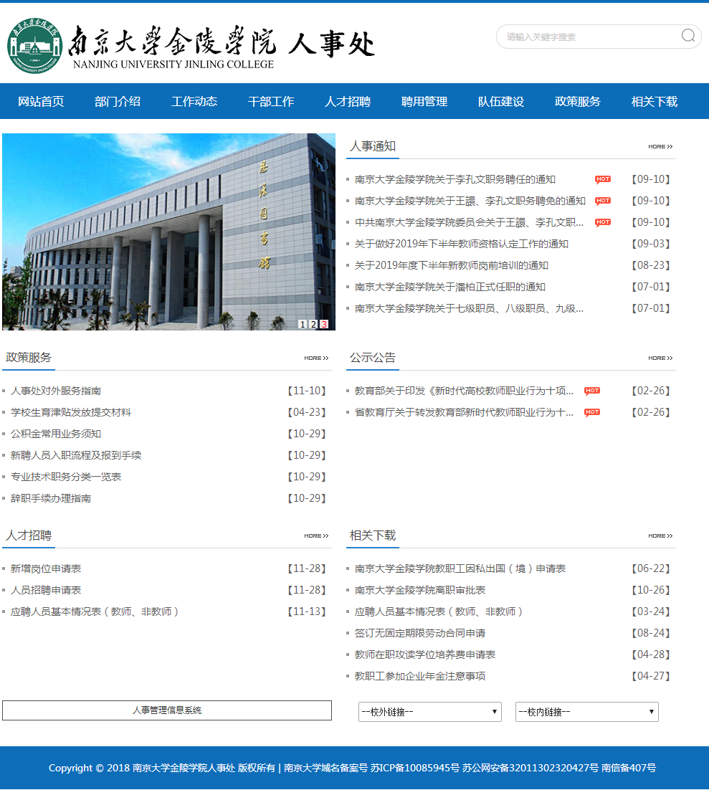Click the 人事管理信息系统 button
This screenshot has width=709, height=790.
point(167,710)
